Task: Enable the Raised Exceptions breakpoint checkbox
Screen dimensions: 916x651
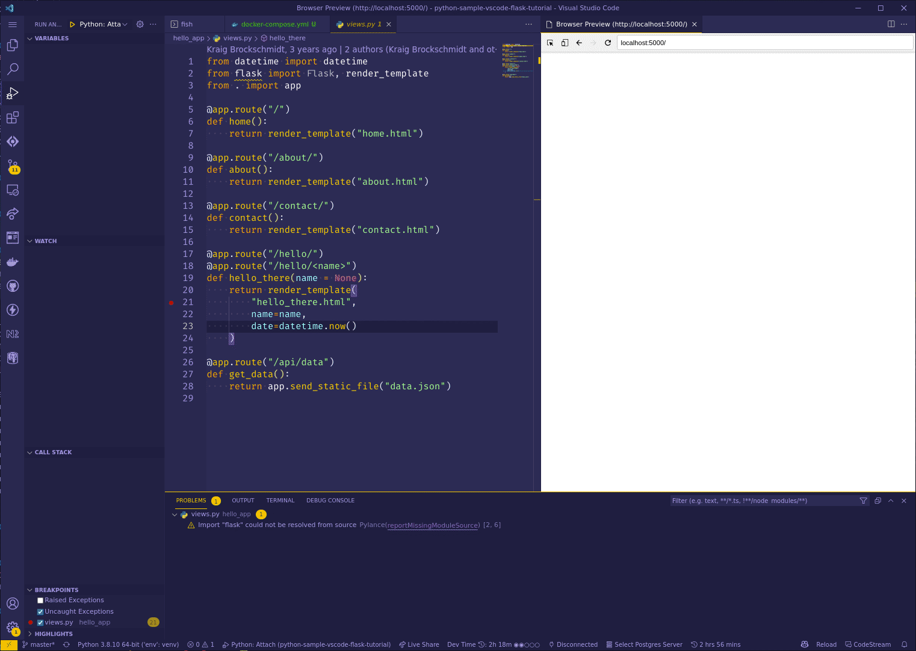Action: click(40, 600)
